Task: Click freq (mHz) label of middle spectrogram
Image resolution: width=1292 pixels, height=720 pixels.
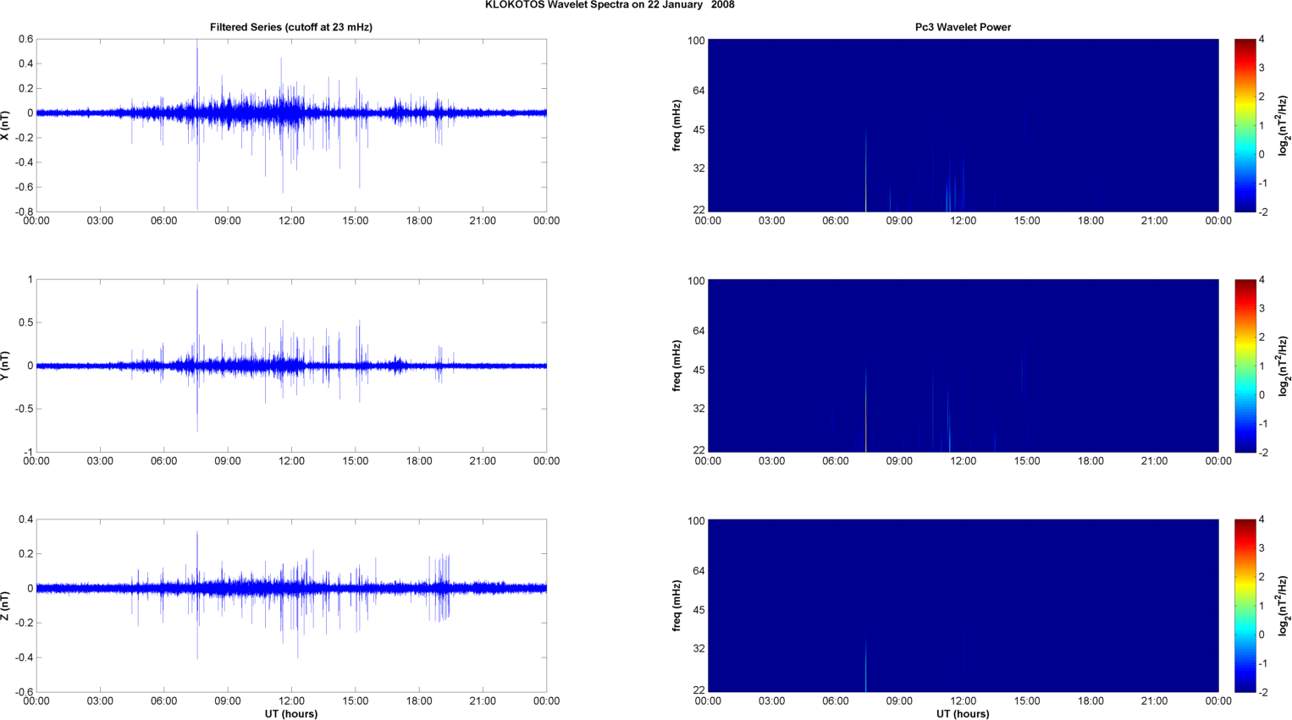Action: coord(677,365)
